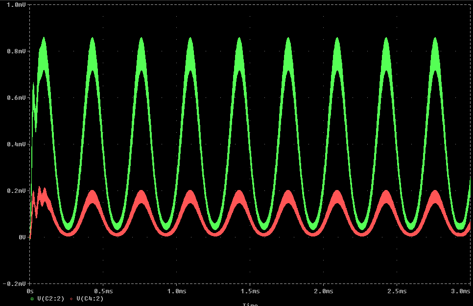Image resolution: width=473 pixels, height=306 pixels.
Task: Click the 2.0ms X-axis label
Action: click(323, 291)
